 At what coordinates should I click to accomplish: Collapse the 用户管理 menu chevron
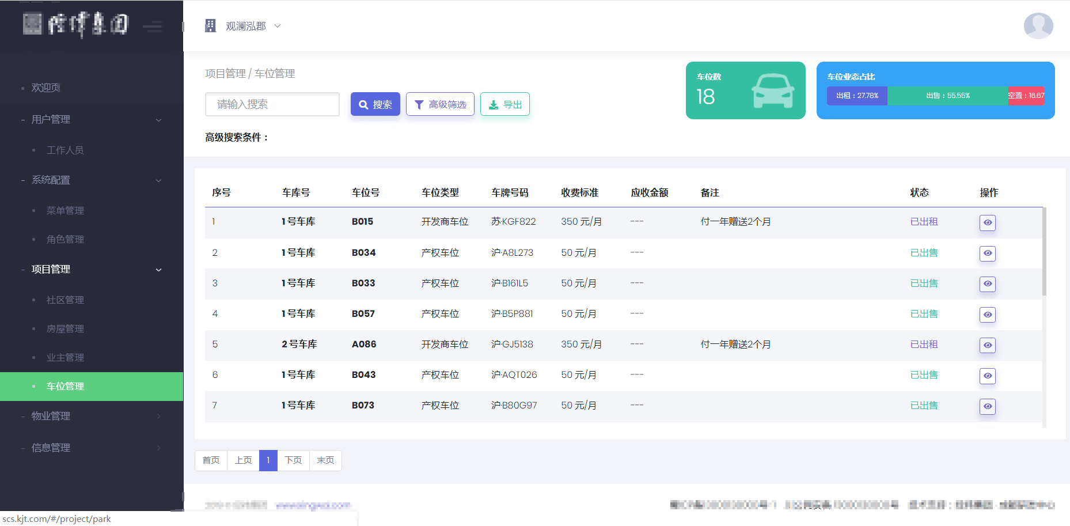click(159, 120)
